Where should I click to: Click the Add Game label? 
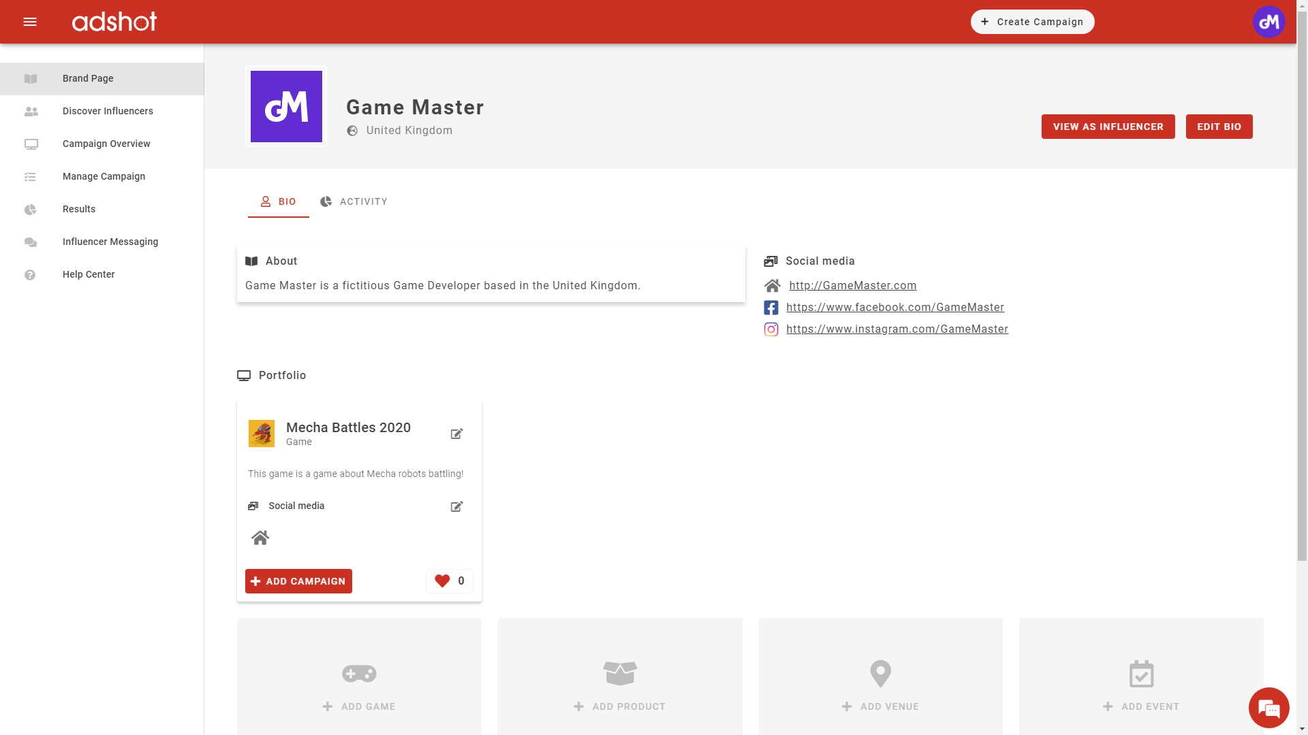[368, 707]
